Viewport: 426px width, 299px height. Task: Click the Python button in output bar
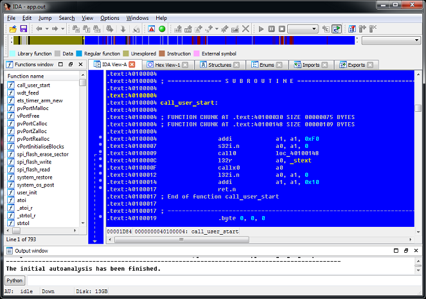[14, 280]
